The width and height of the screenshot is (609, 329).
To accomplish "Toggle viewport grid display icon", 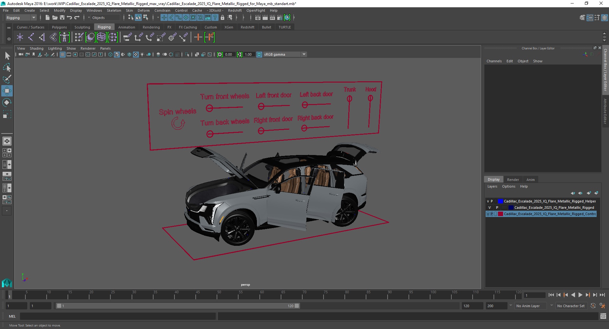I will click(62, 54).
